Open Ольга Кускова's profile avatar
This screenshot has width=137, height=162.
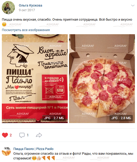pyautogui.click(x=8, y=8)
